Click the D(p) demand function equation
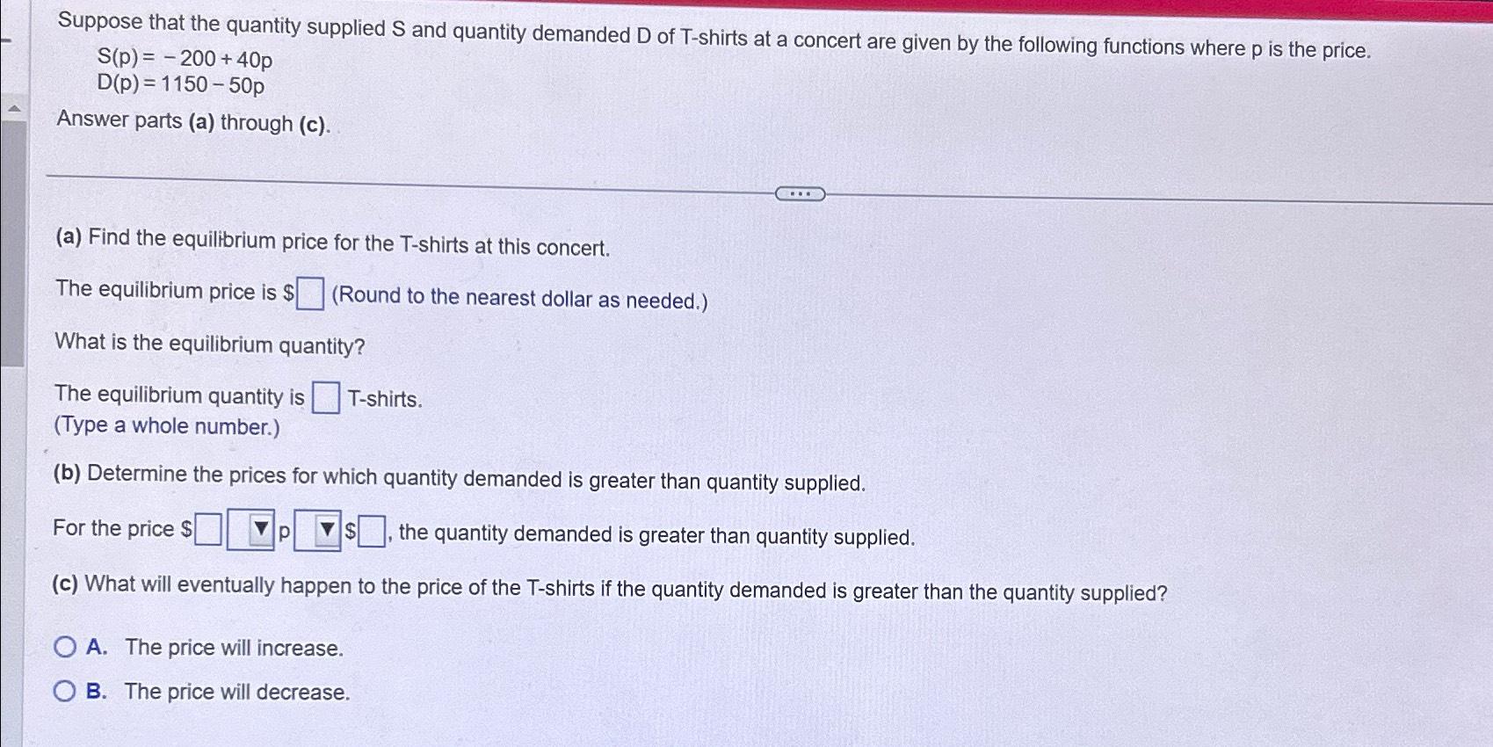 point(179,85)
